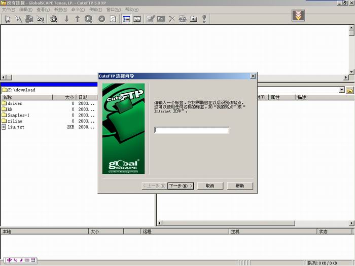
Task: Click the 属性 column header
Action: pos(282,97)
